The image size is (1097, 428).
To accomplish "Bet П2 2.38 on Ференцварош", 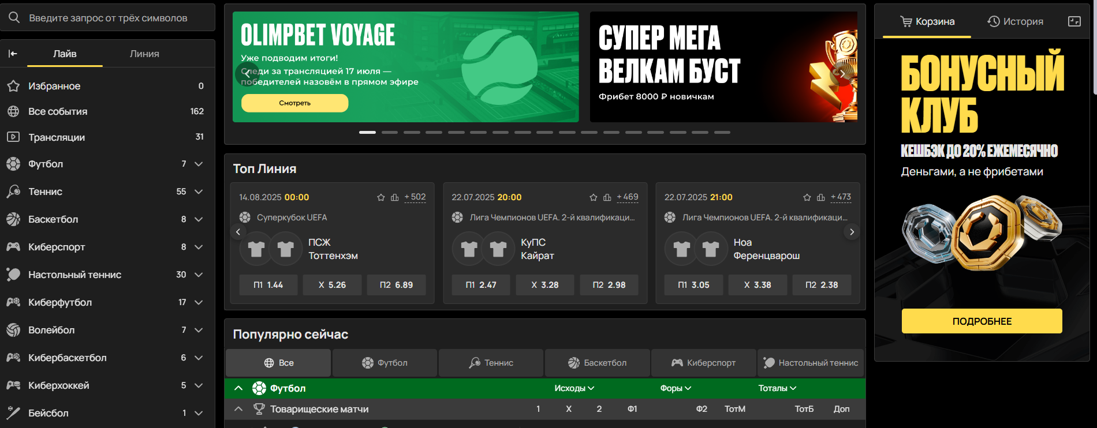I will pos(822,285).
